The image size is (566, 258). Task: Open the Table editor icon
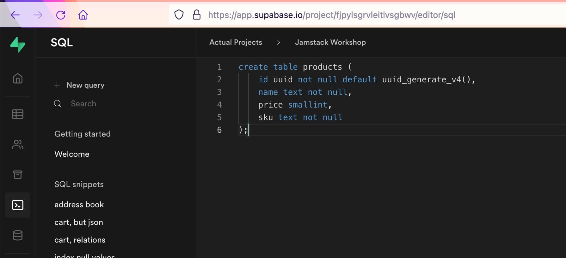(18, 114)
